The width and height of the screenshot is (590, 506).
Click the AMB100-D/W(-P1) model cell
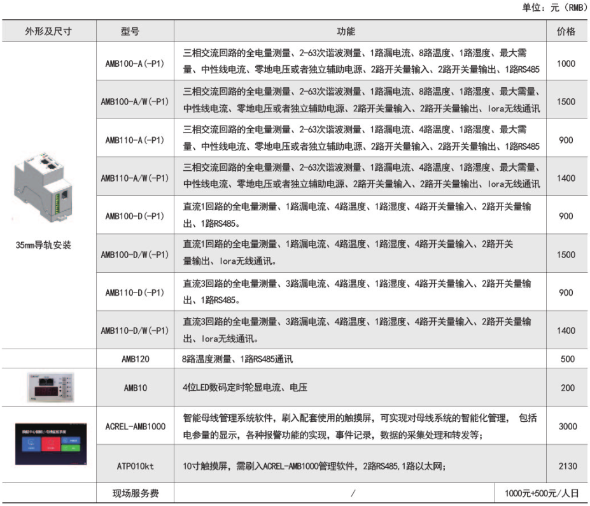coord(135,254)
